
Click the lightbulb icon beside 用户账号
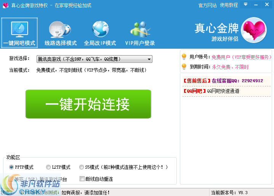tap(184, 57)
